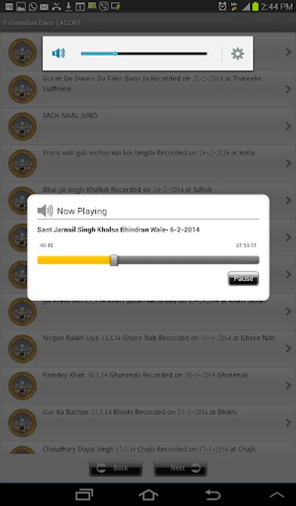This screenshot has width=296, height=506.
Task: Click the Next page button
Action: click(180, 468)
